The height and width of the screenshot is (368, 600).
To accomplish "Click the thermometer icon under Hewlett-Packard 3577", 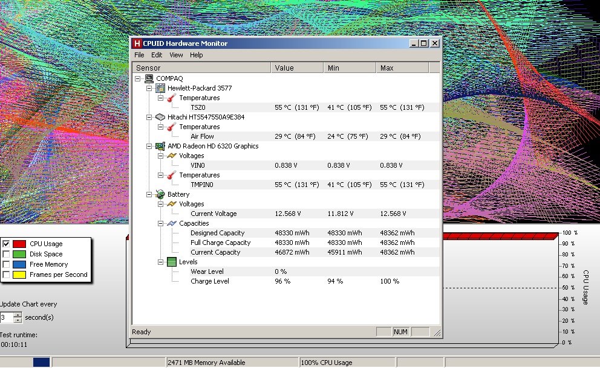I will click(172, 98).
